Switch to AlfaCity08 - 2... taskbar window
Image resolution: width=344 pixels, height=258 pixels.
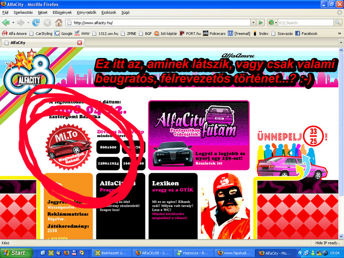coord(153,253)
